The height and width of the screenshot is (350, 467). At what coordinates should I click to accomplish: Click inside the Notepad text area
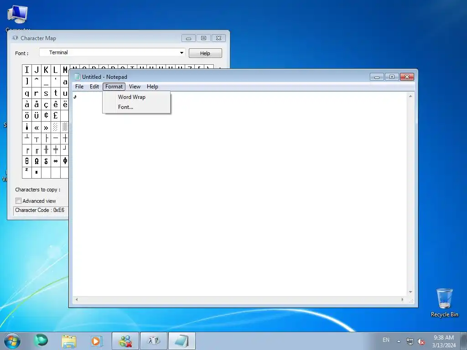tap(240, 194)
